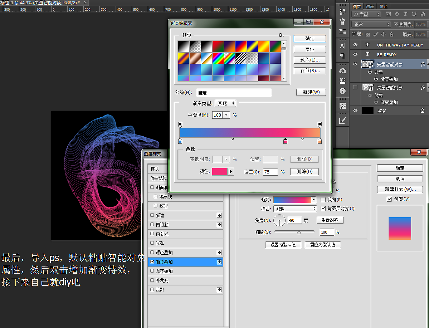The width and height of the screenshot is (429, 328).
Task: Click the background layer lock icon
Action: coord(423,111)
